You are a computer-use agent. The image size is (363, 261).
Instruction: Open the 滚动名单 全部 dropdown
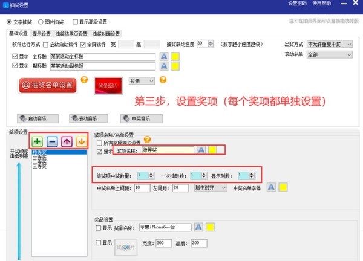pos(330,54)
